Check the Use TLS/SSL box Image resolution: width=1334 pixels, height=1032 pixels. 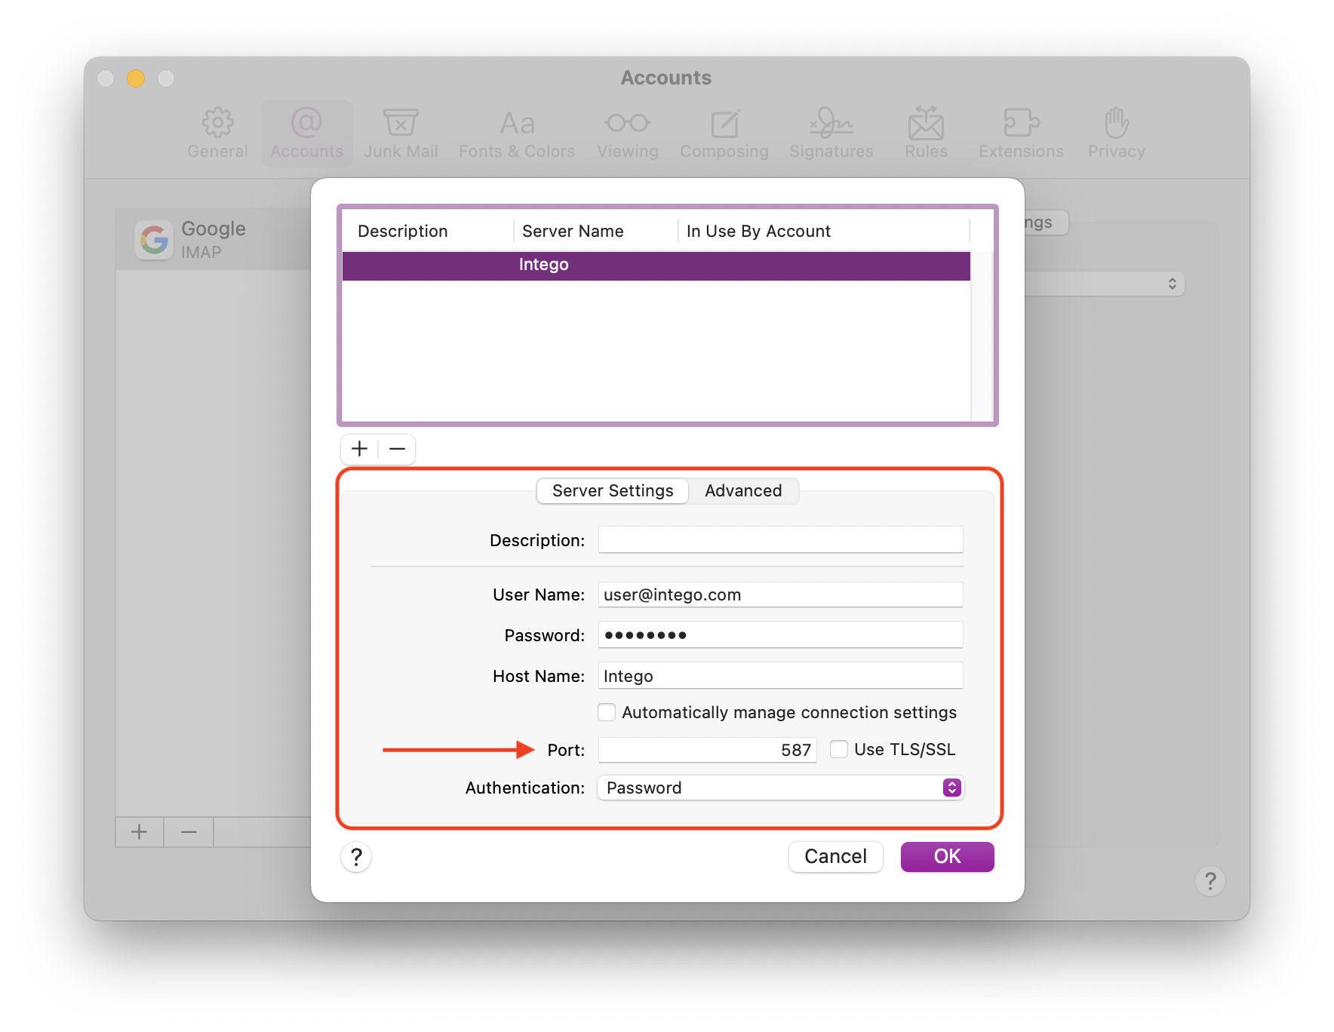[x=839, y=749]
